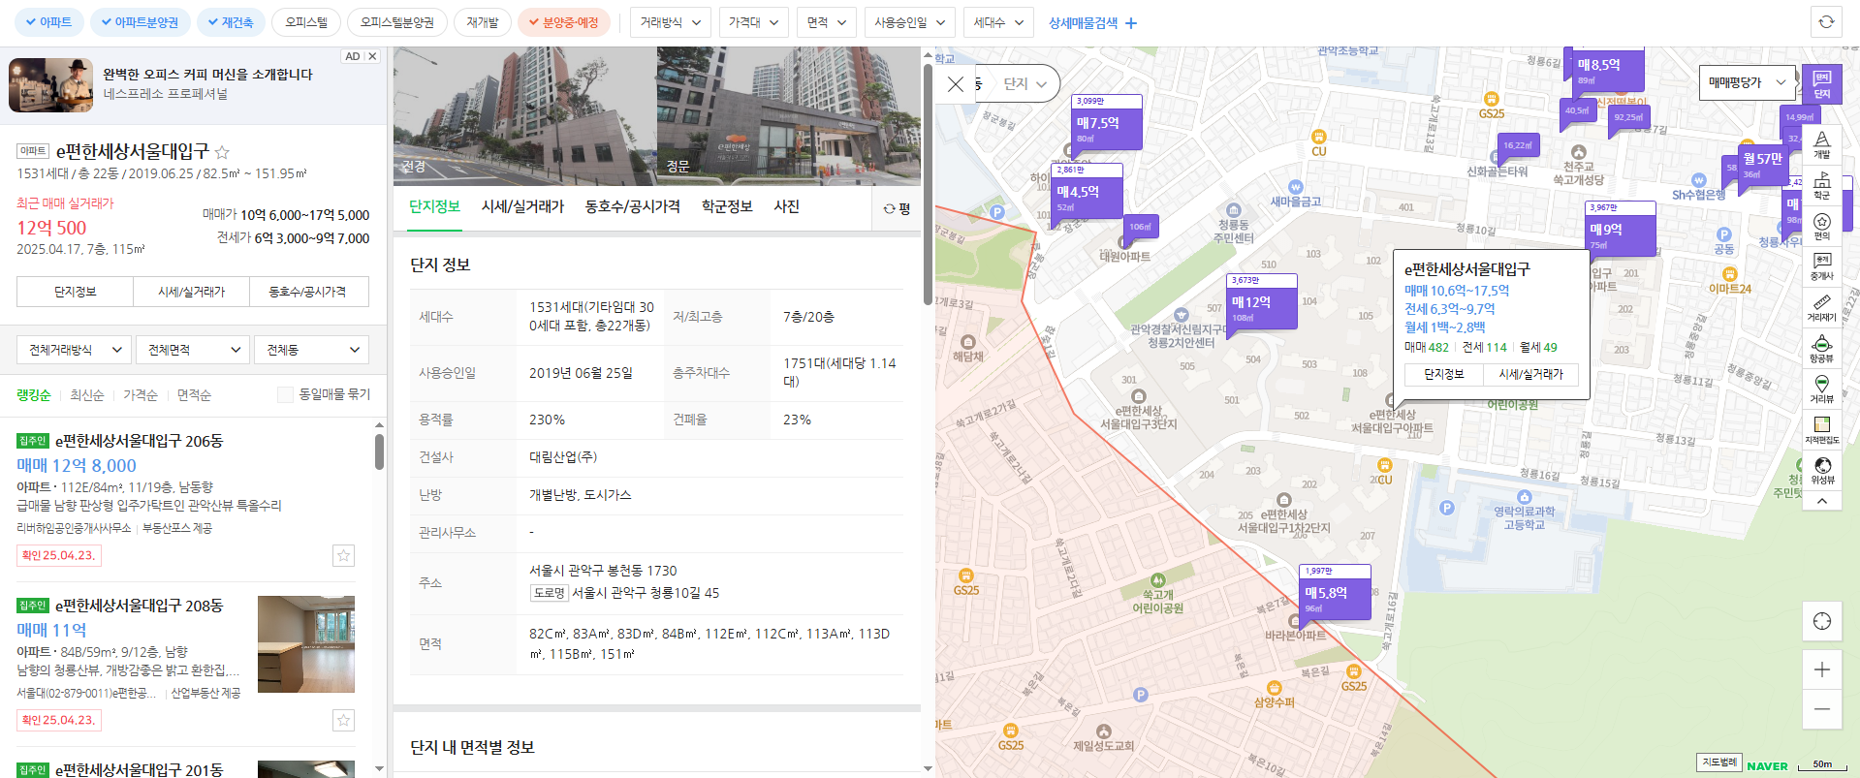Open the 항공뷰 aerial view
1860x778 pixels.
[x=1822, y=349]
